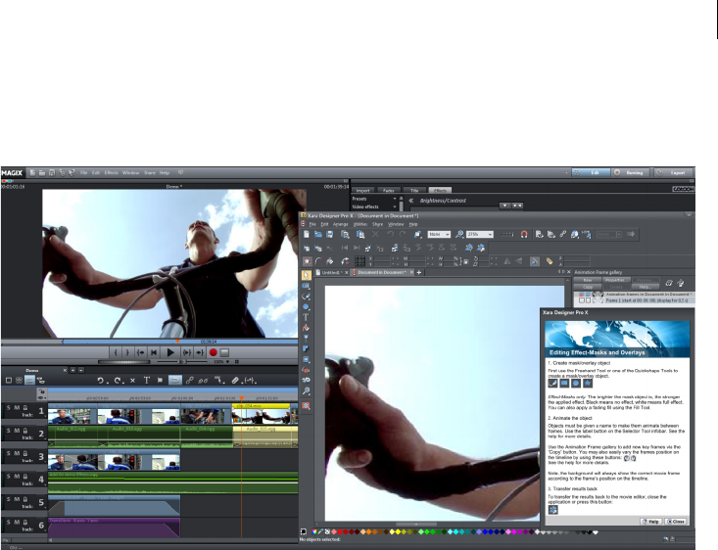Select the Zoom magnifier tool in Xara toolbox

(x=306, y=390)
